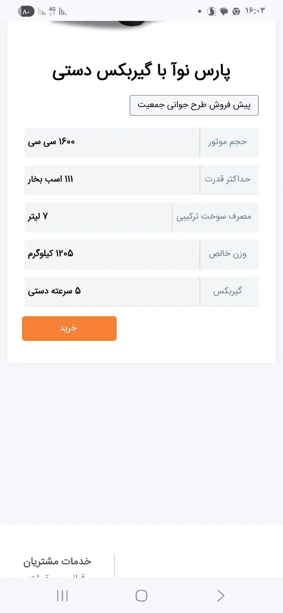Tap the ۵ سرعته دستی gearbox value
Image resolution: width=283 pixels, height=613 pixels.
point(54,291)
